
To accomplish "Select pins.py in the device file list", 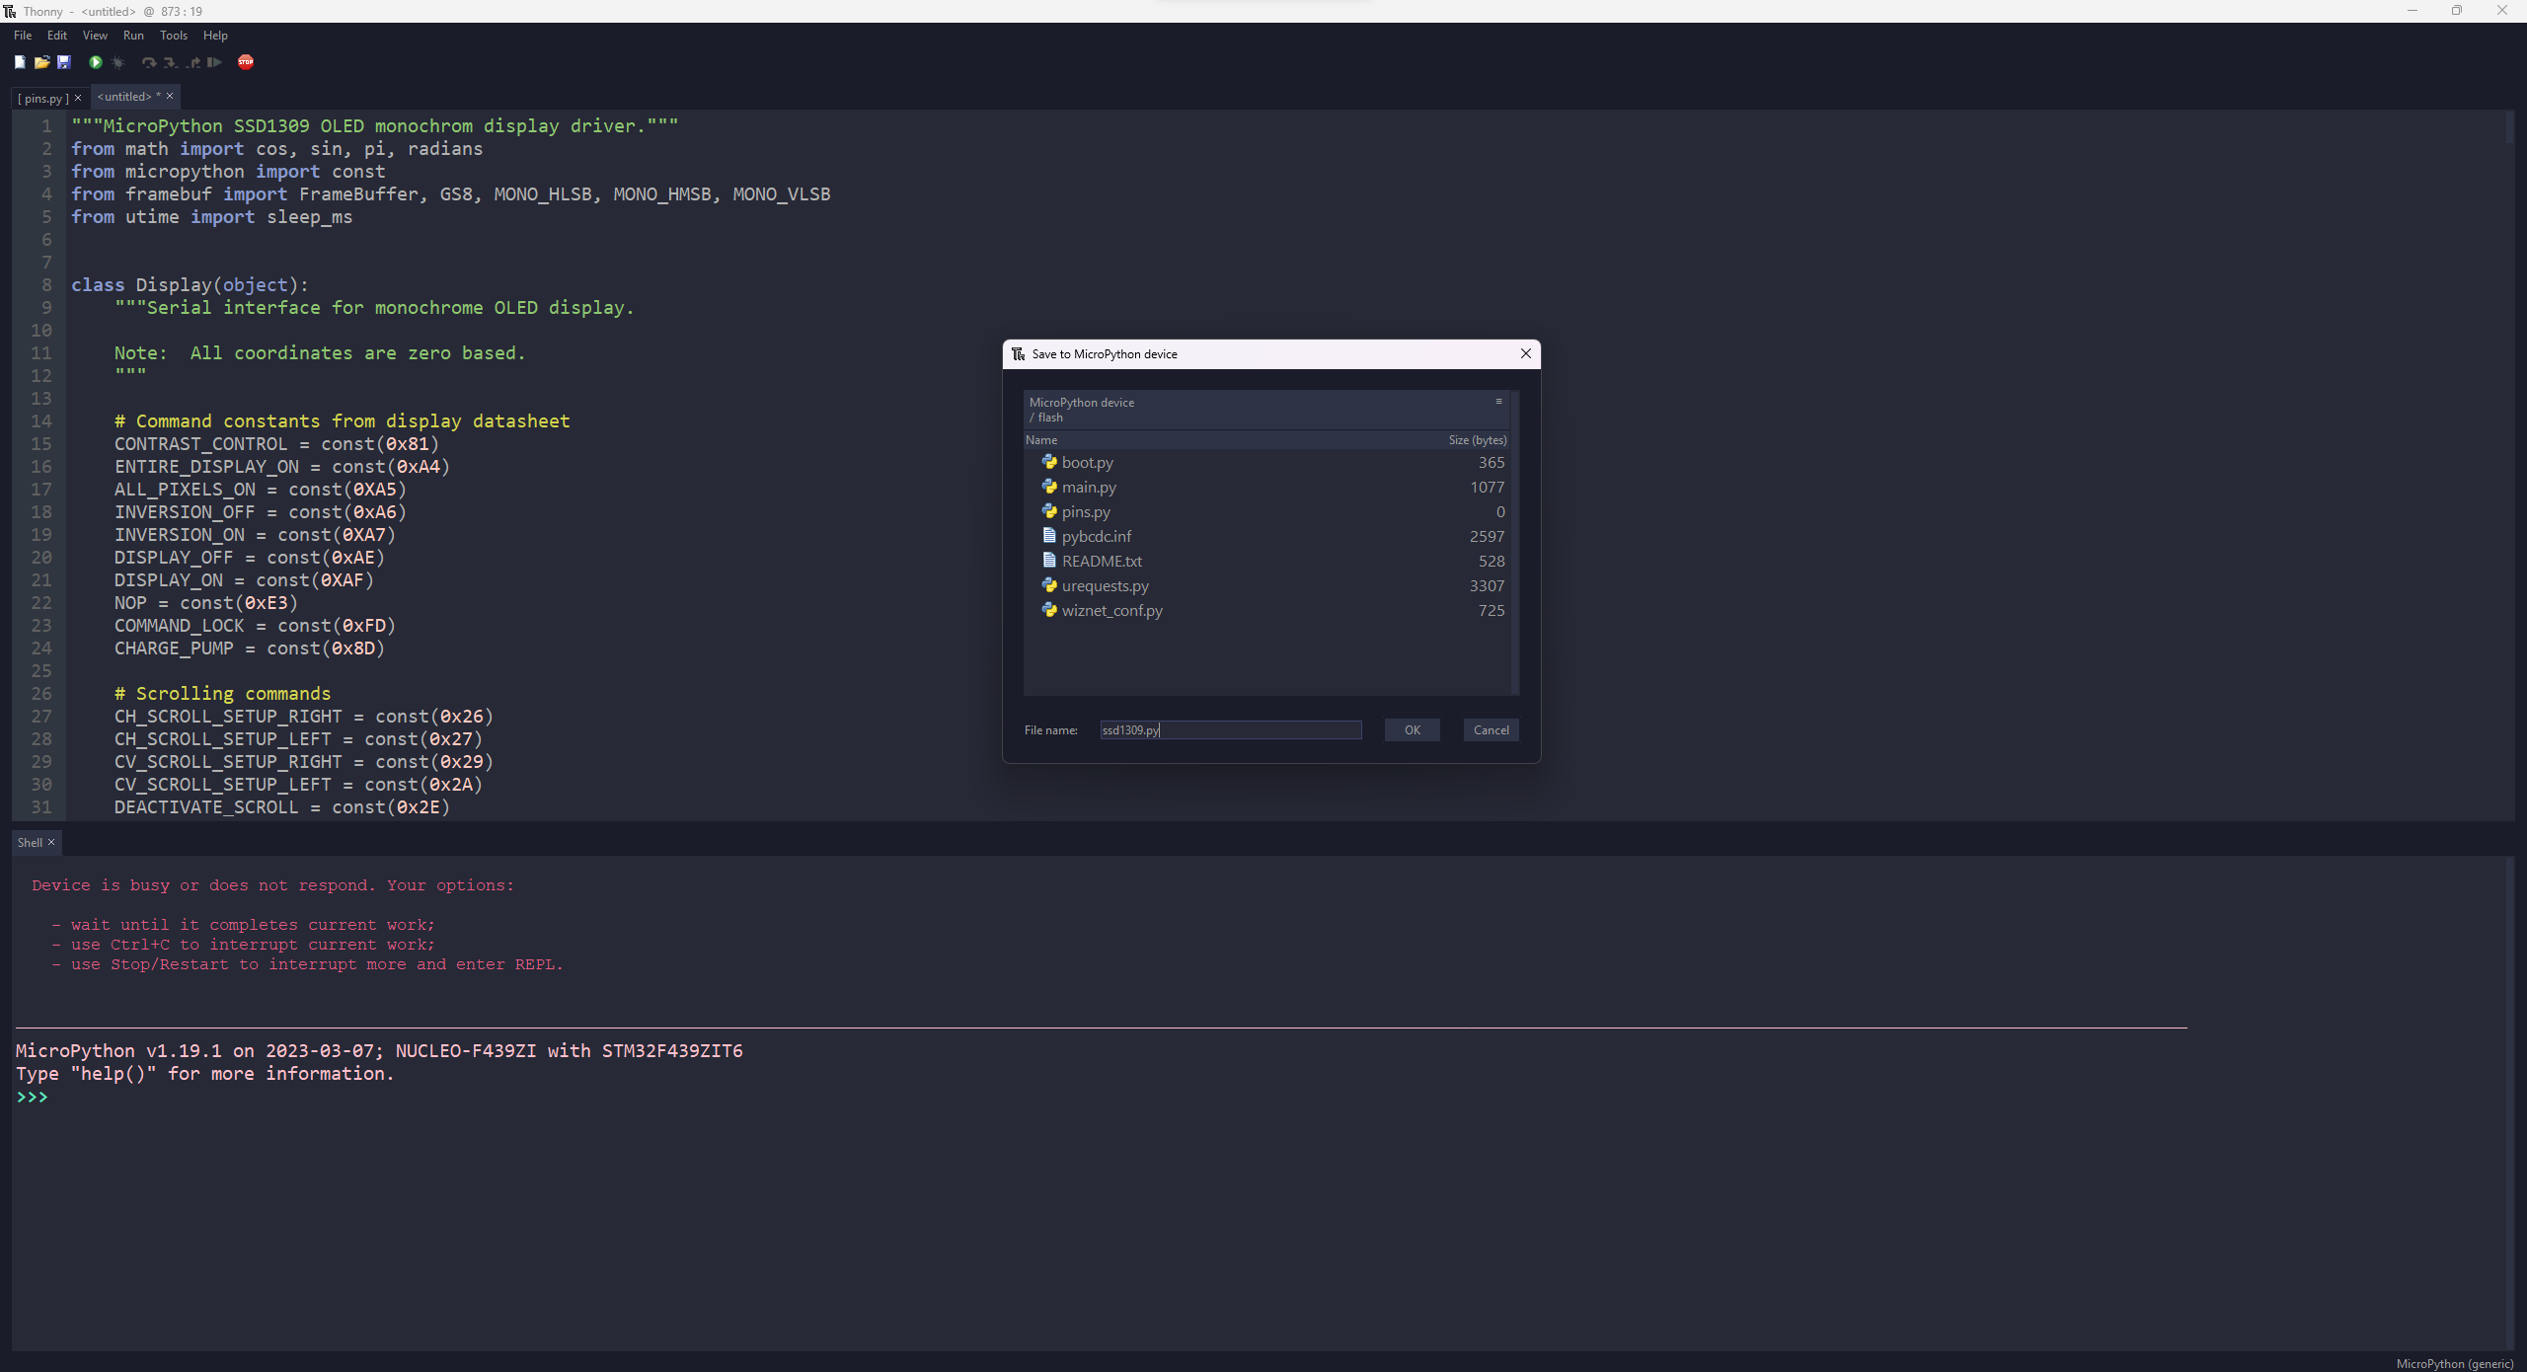I will tap(1266, 511).
